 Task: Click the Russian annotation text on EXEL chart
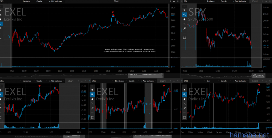point(129,50)
